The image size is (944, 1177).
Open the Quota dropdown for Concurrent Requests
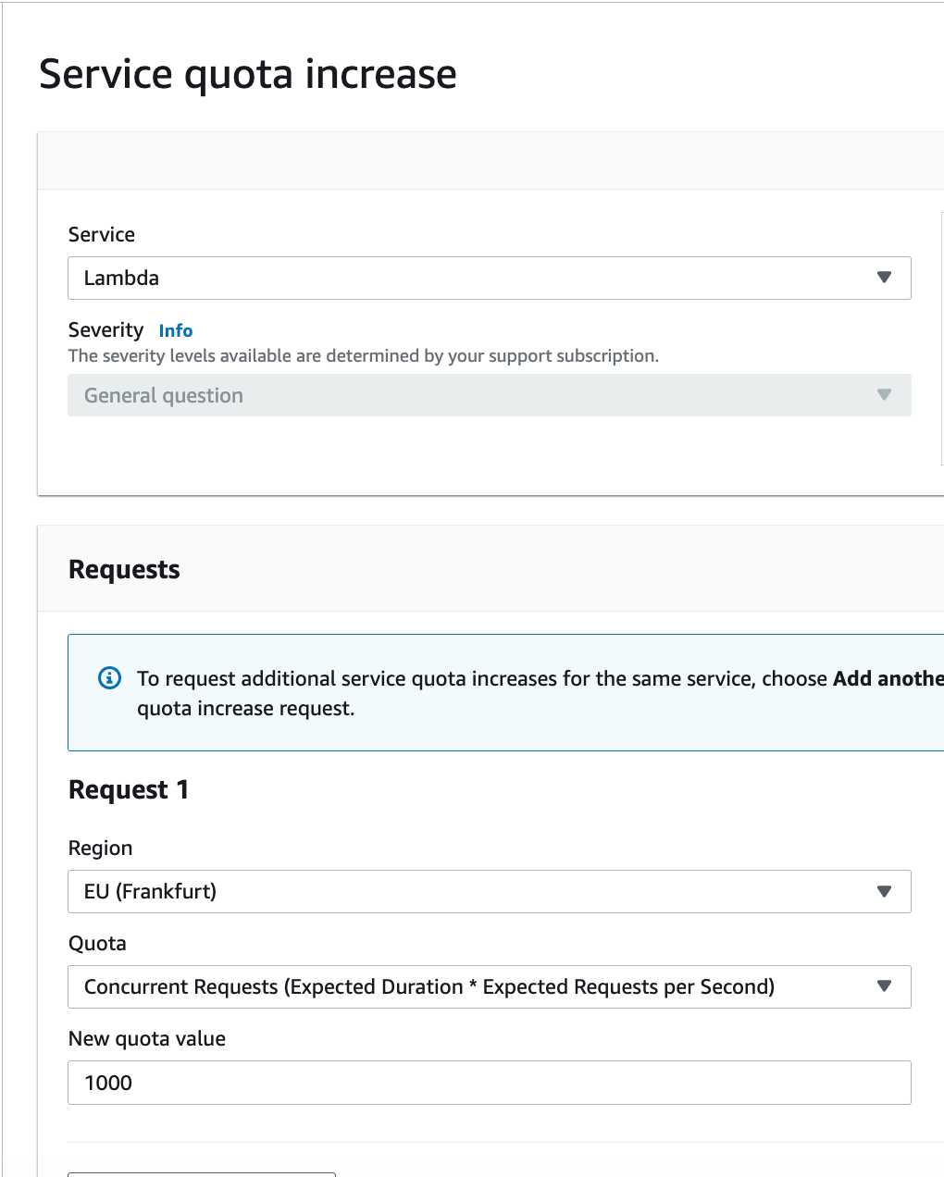click(490, 986)
